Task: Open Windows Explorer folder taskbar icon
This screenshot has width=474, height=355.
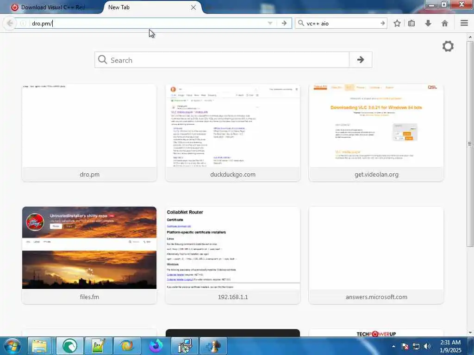Action: (40, 346)
